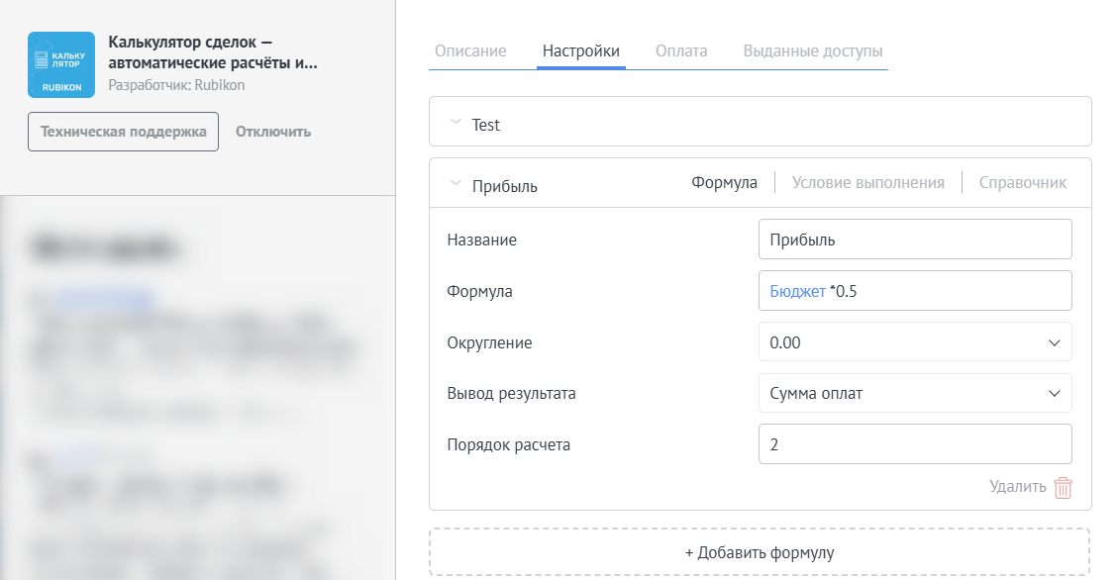
Task: Click the Отключить link
Action: point(273,132)
